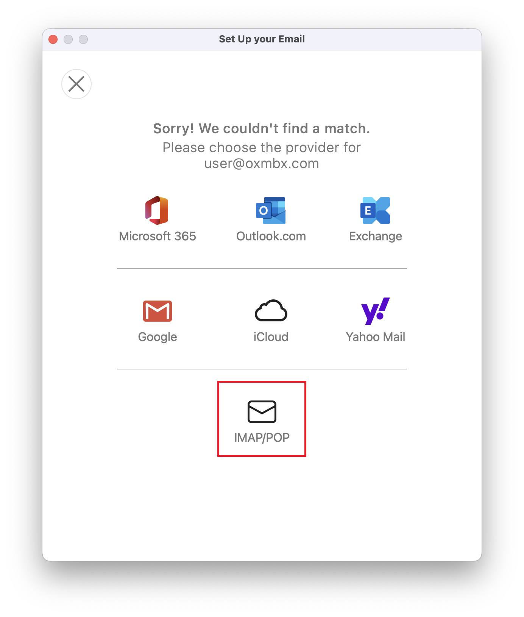This screenshot has height=617, width=524.
Task: Click the "Microsoft 365" provider label
Action: 158,236
